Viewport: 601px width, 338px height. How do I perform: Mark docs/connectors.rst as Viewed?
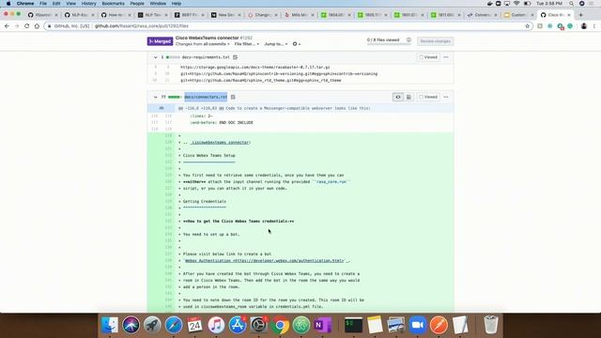tap(428, 97)
